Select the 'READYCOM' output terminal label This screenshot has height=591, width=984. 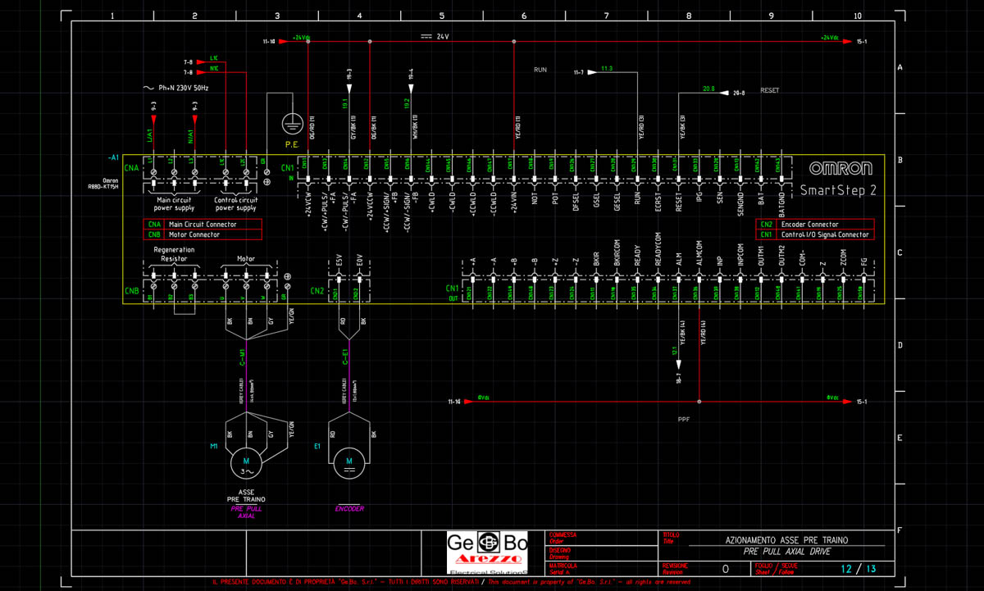click(658, 248)
